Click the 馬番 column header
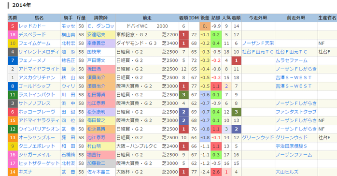The image size is (337, 176). click(13, 18)
